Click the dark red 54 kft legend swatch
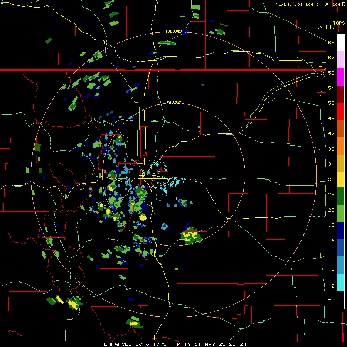This screenshot has width=347, height=347. point(340,94)
